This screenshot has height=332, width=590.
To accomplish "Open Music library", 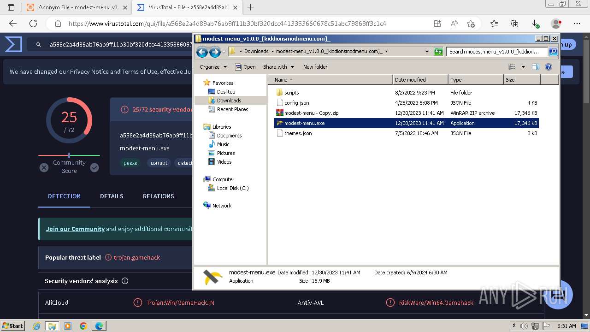I will 223,144.
